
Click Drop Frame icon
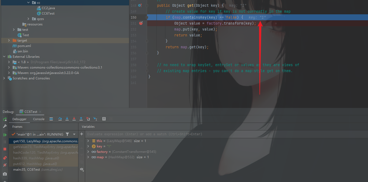(x=88, y=119)
